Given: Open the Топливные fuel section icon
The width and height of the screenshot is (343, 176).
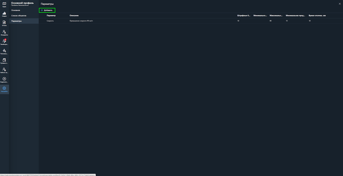Looking at the screenshot, I should click(4, 51).
